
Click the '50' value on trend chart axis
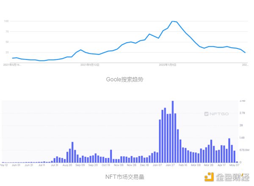(7, 42)
